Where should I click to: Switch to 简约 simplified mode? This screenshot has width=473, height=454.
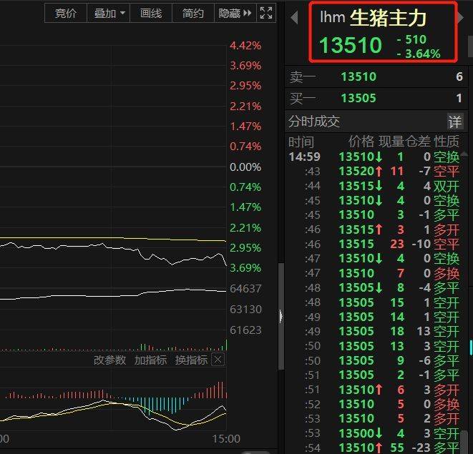(x=192, y=13)
